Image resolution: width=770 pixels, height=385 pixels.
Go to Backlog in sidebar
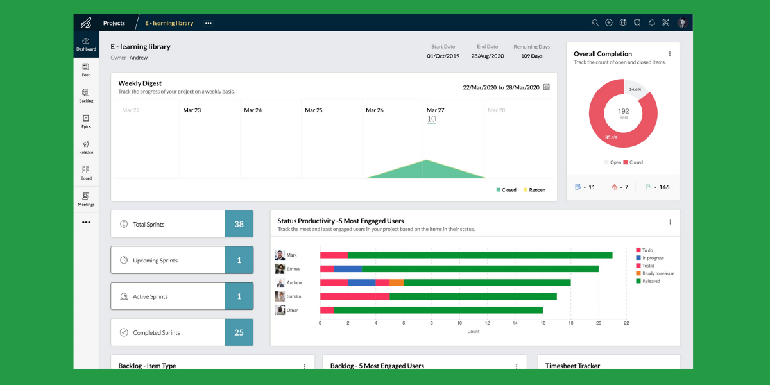tap(86, 95)
